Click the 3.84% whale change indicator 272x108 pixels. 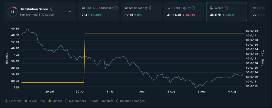click(x=228, y=15)
